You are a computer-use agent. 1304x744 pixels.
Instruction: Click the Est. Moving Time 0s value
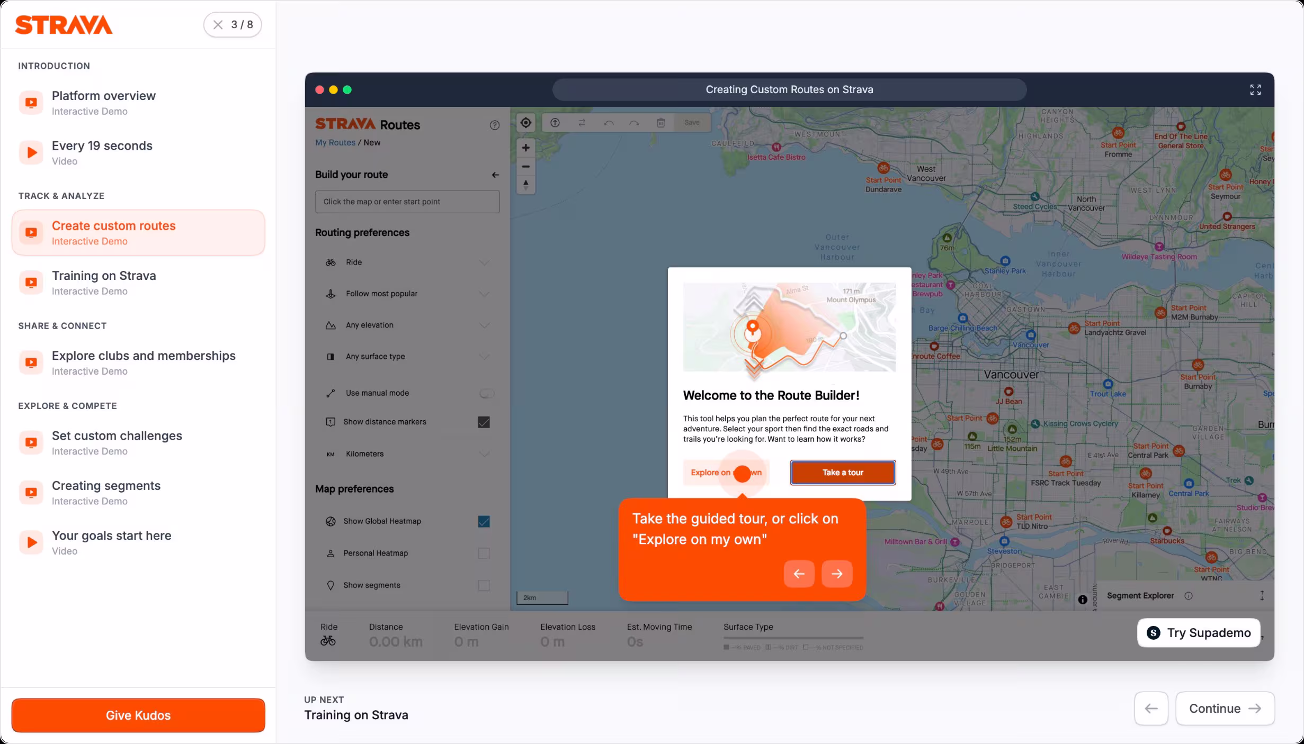(x=635, y=642)
